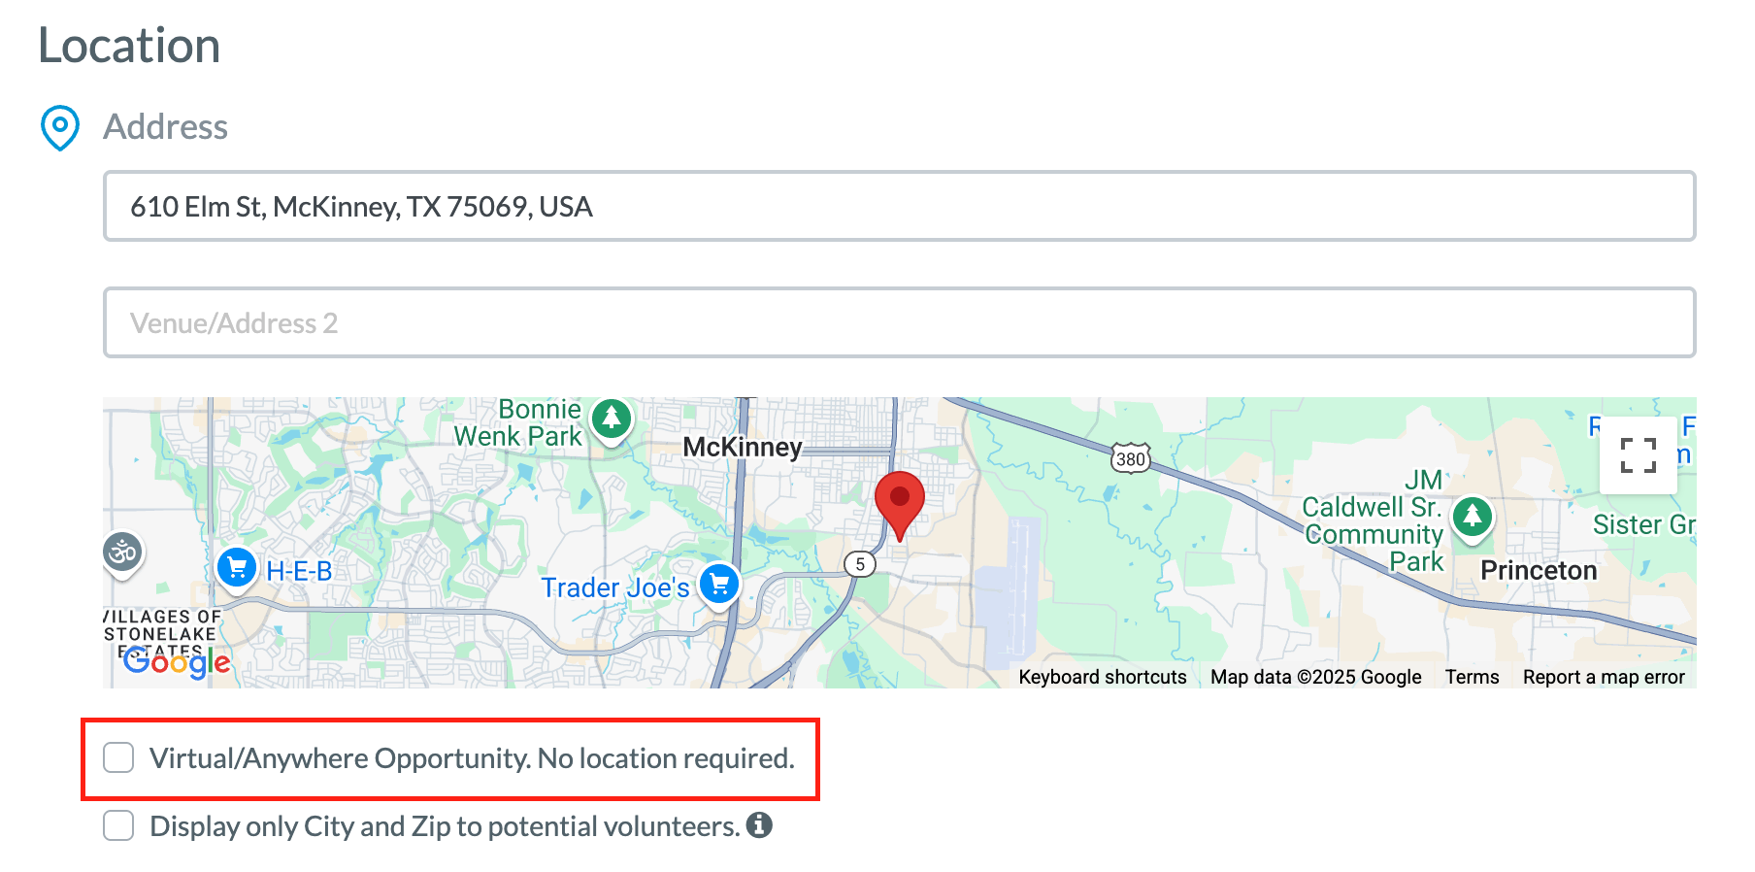The width and height of the screenshot is (1755, 872).
Task: Click the Hindu temple Om marker
Action: tap(123, 554)
